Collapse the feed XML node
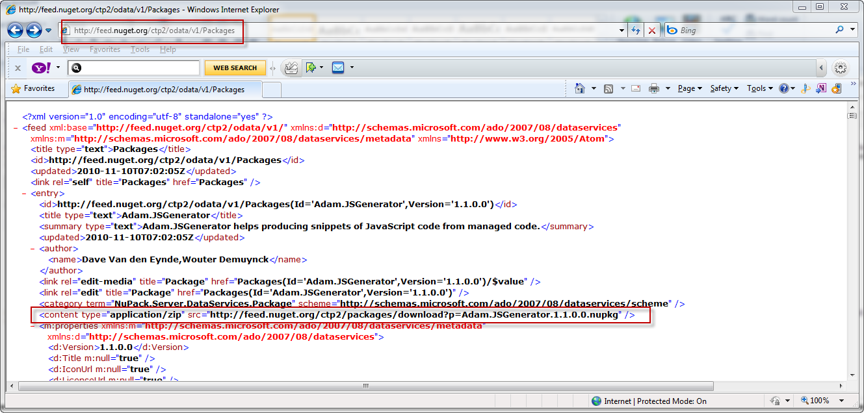Image resolution: width=864 pixels, height=413 pixels. 16,128
